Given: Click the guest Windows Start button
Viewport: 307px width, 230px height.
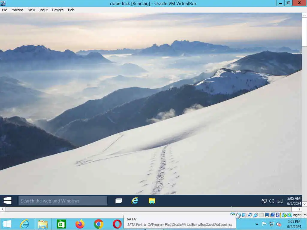Looking at the screenshot, I should click(7, 201).
